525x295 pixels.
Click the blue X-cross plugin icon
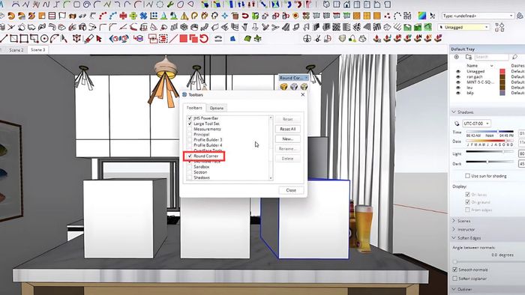click(x=143, y=16)
